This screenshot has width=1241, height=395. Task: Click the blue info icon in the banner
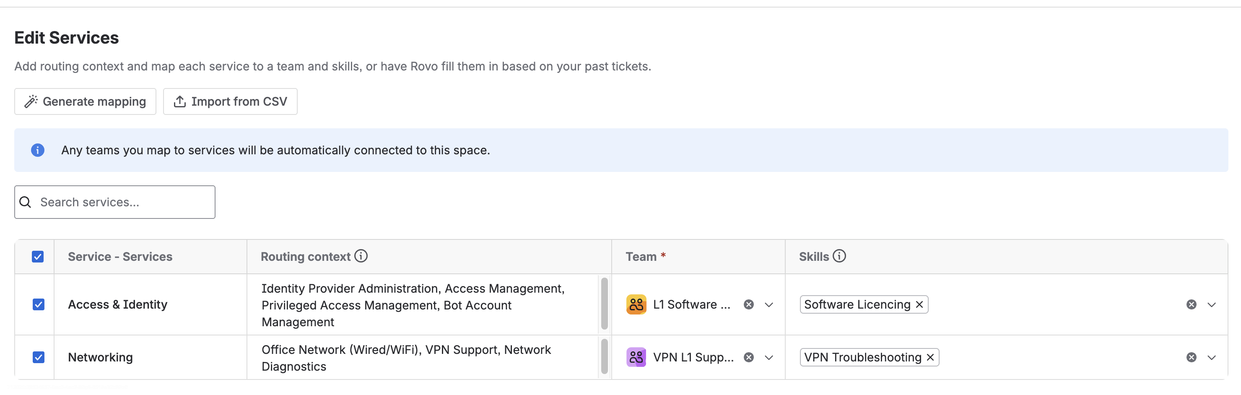coord(38,150)
